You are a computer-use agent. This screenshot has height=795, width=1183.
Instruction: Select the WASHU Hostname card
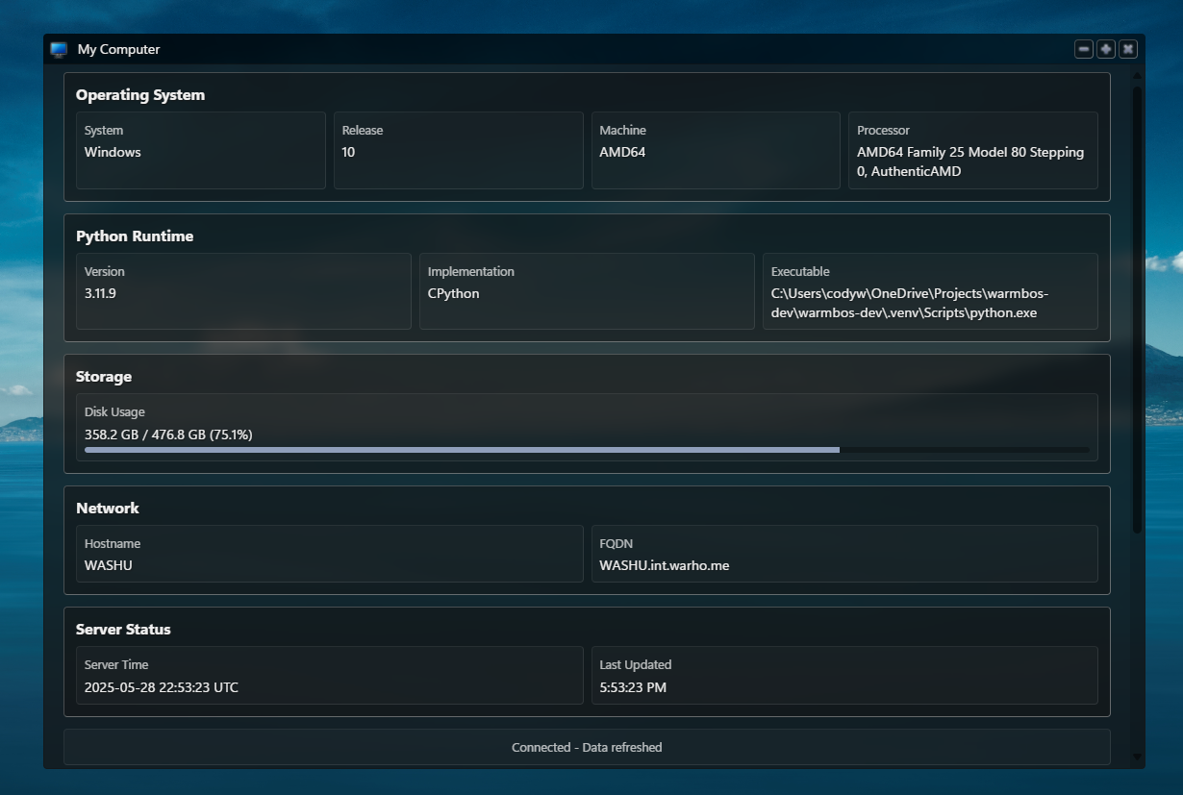pos(330,554)
